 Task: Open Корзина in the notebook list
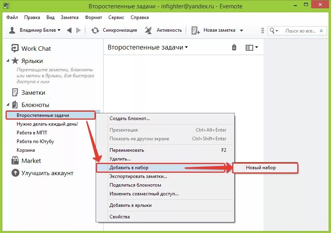[26, 150]
